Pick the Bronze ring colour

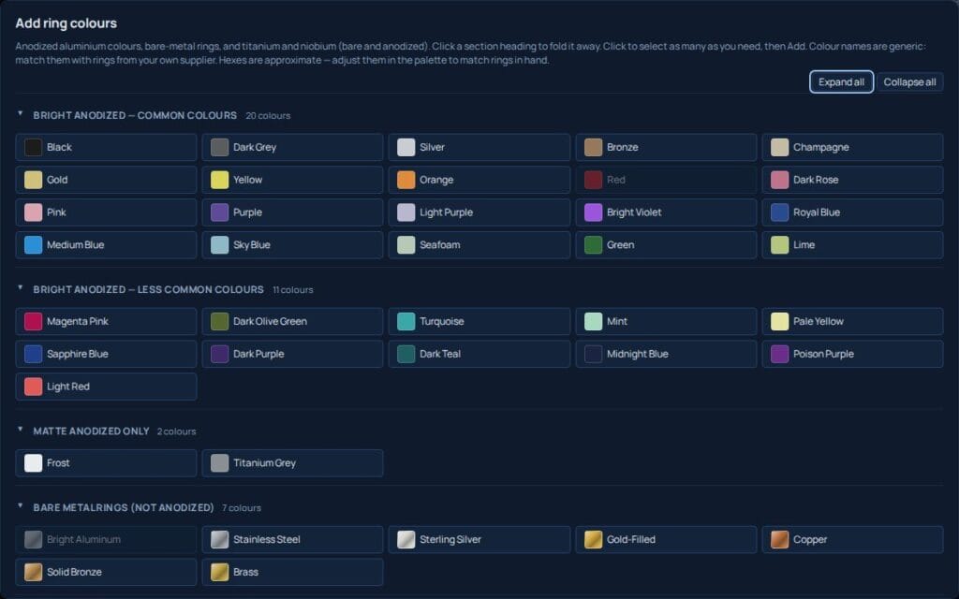coord(666,147)
